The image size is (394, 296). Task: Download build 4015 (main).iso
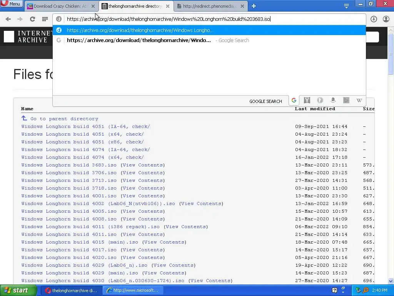(x=80, y=242)
